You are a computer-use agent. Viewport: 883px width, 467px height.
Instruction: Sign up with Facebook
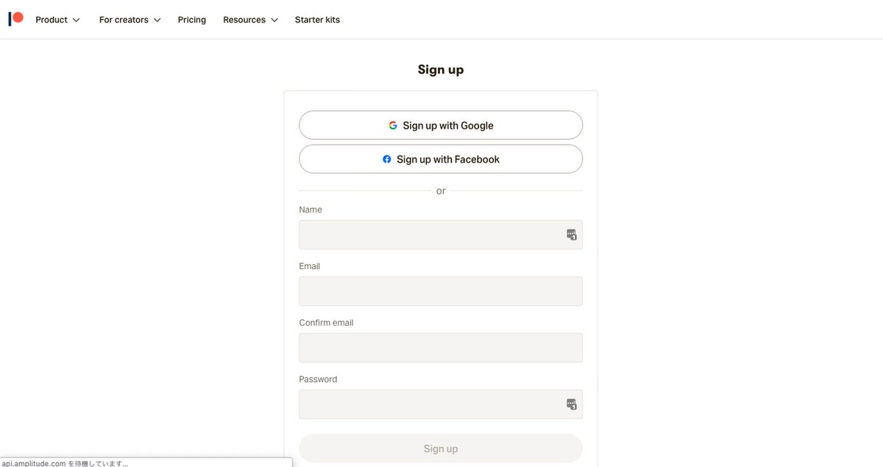[x=441, y=159]
